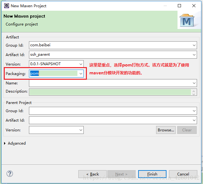The image size is (203, 184).
Task: Open the 0.0.1-SNAPSHOT Version dropdown
Action: (x=81, y=64)
